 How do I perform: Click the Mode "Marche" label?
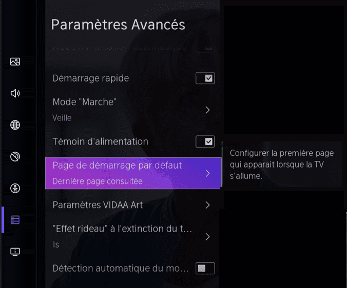coord(85,102)
